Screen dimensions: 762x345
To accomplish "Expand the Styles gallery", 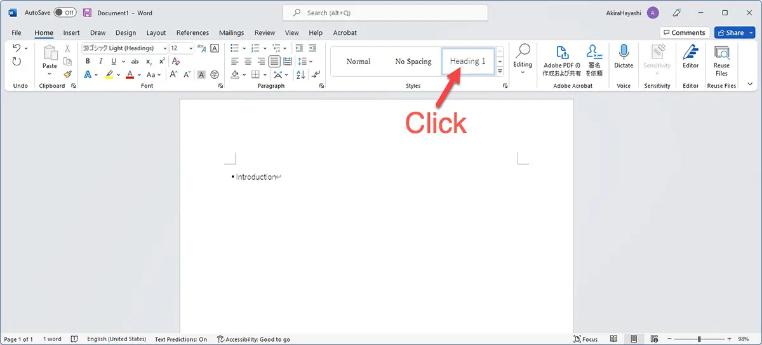I will pyautogui.click(x=500, y=71).
